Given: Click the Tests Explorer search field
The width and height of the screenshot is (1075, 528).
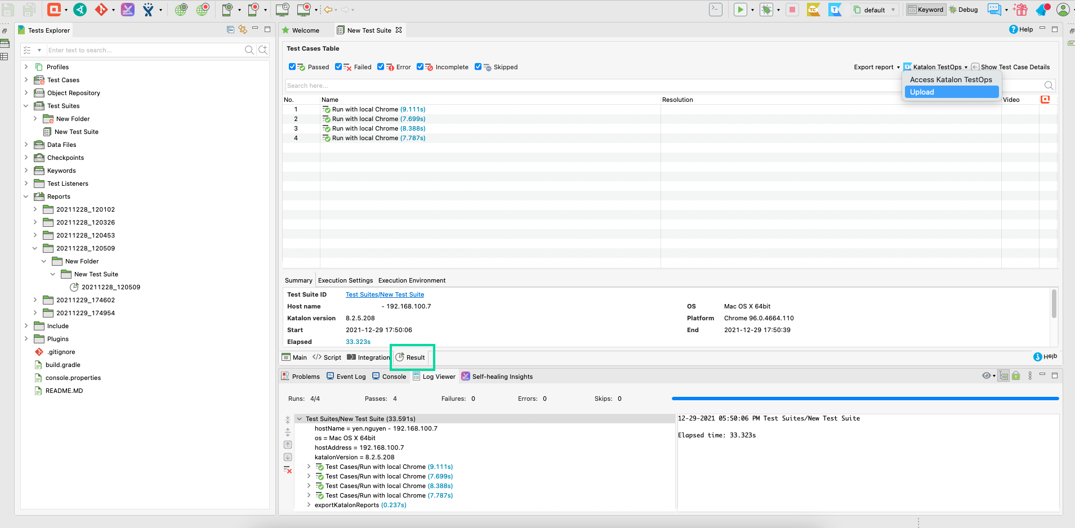Looking at the screenshot, I should [144, 50].
